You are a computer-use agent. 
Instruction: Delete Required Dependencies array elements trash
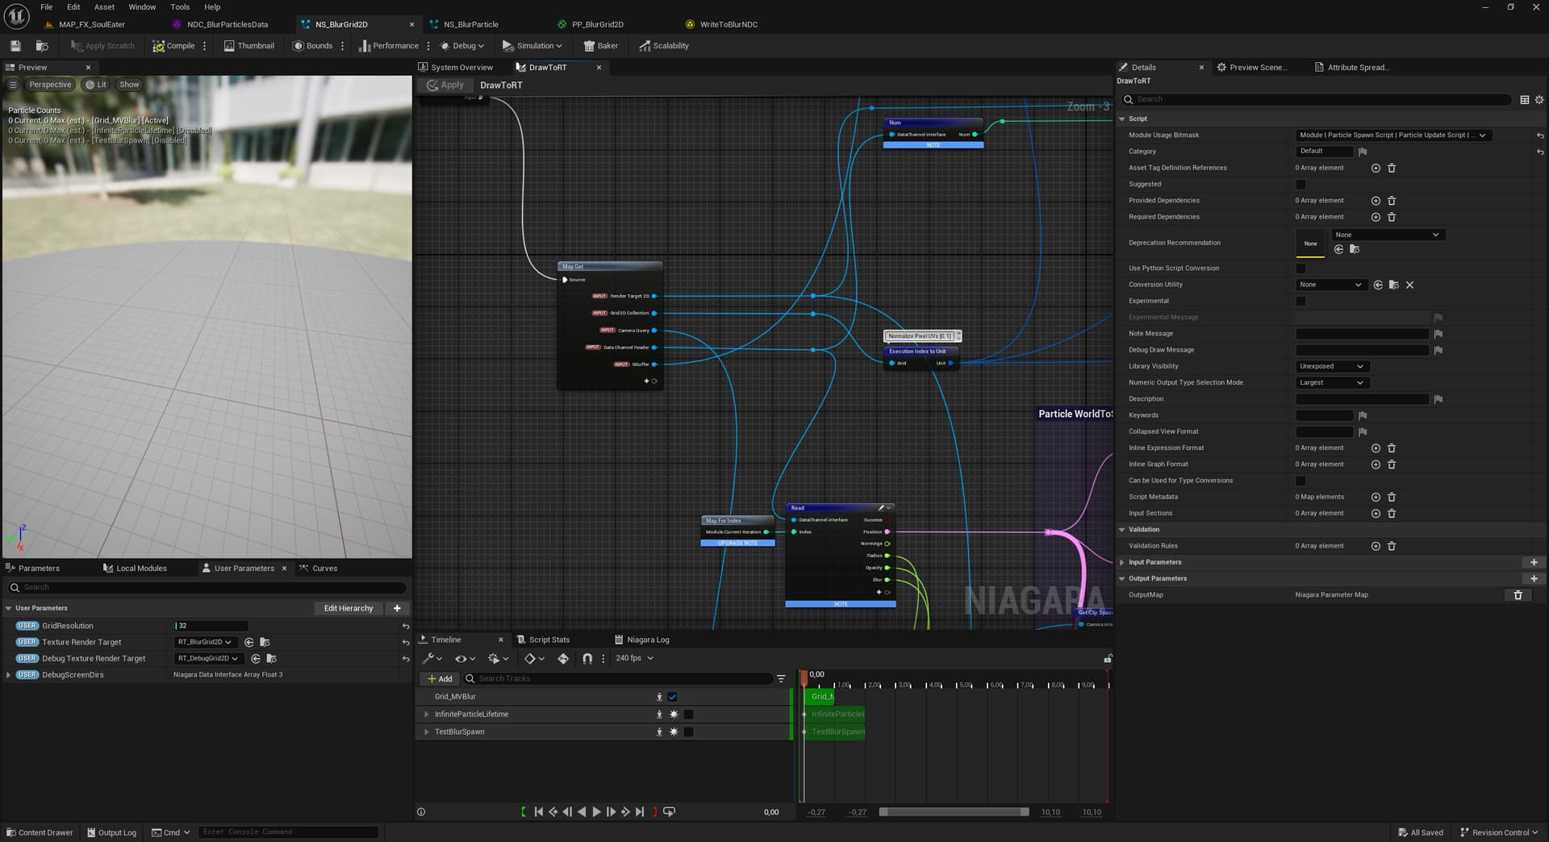(x=1392, y=217)
